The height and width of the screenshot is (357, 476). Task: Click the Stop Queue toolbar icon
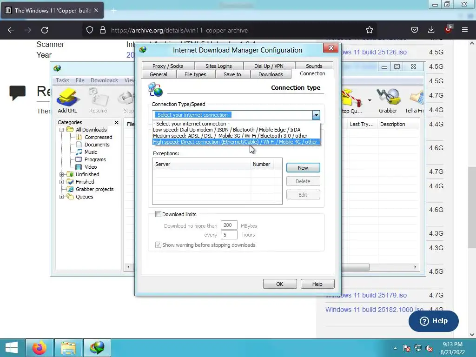tap(352, 100)
